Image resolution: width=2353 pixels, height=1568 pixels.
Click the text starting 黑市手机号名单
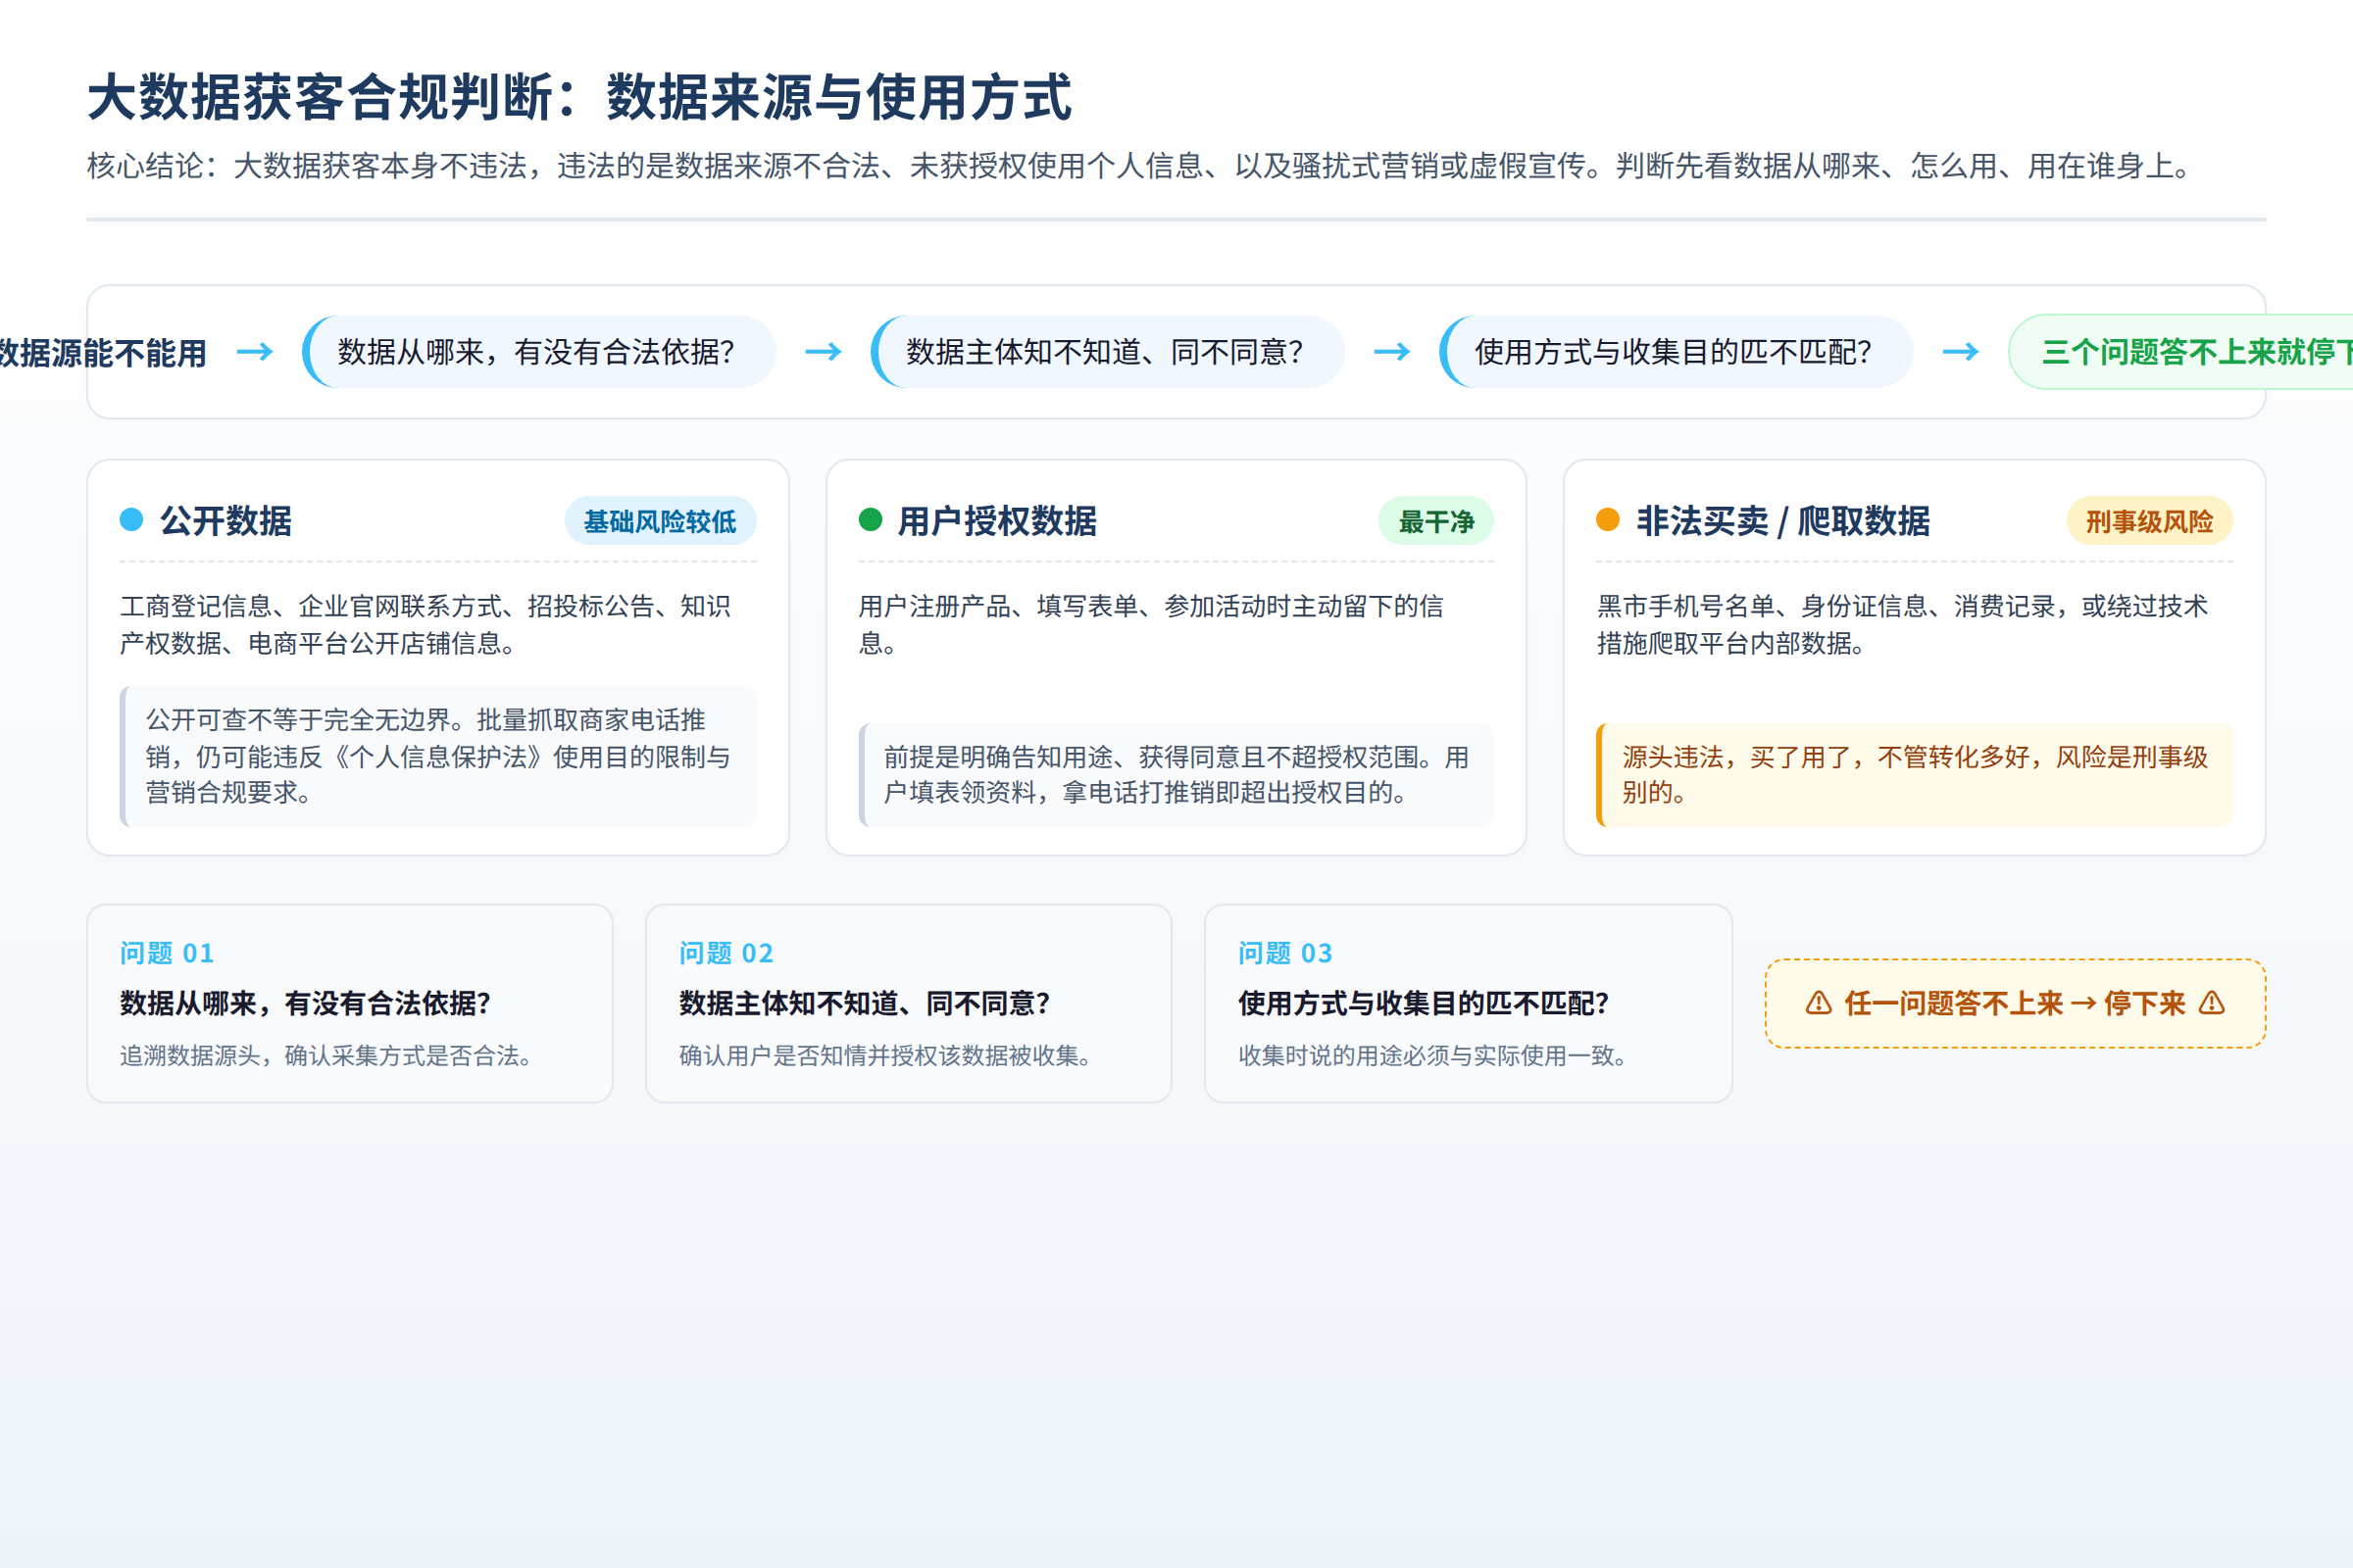(1902, 624)
